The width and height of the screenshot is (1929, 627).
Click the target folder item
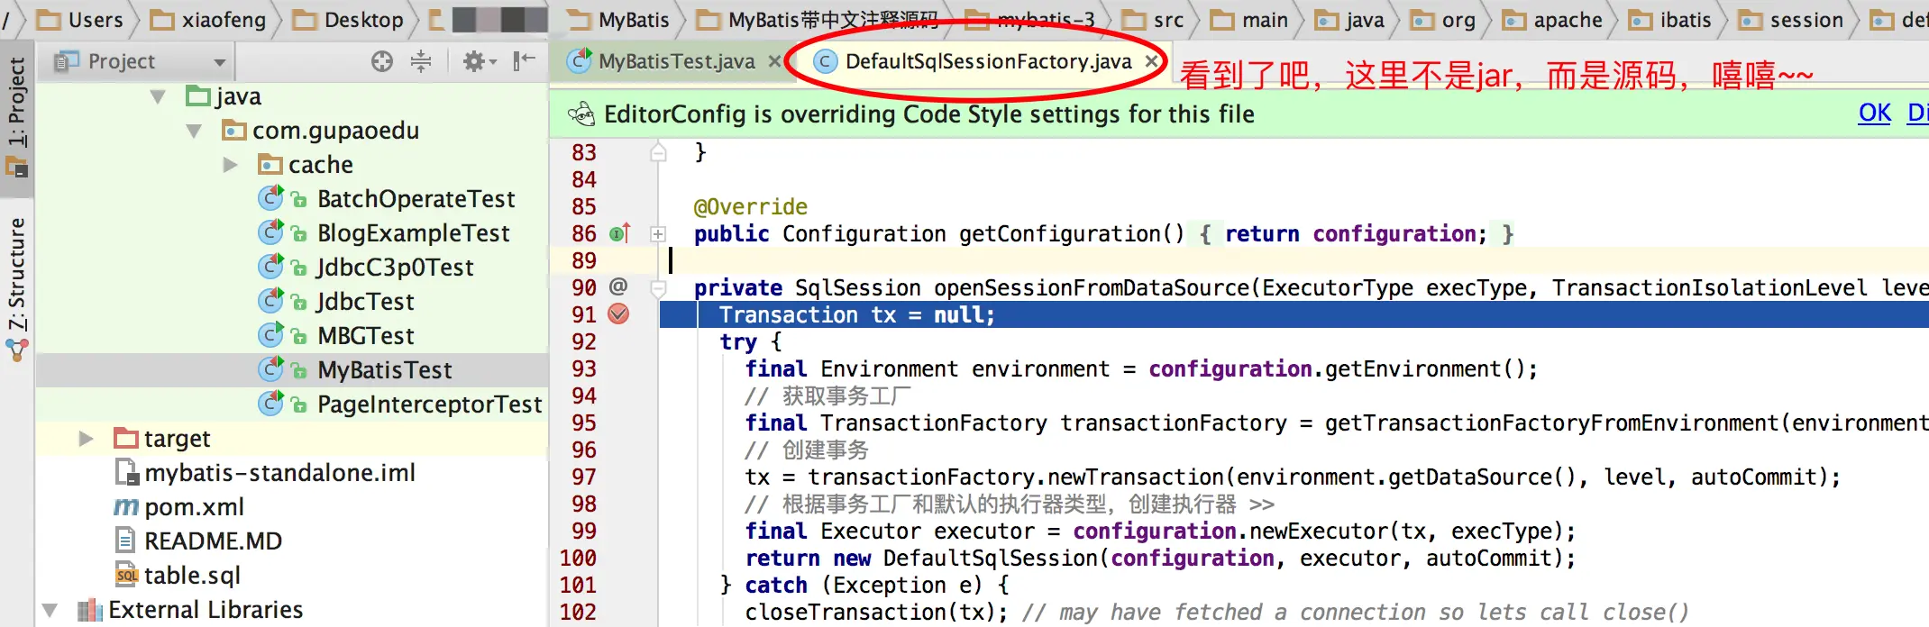(x=177, y=439)
